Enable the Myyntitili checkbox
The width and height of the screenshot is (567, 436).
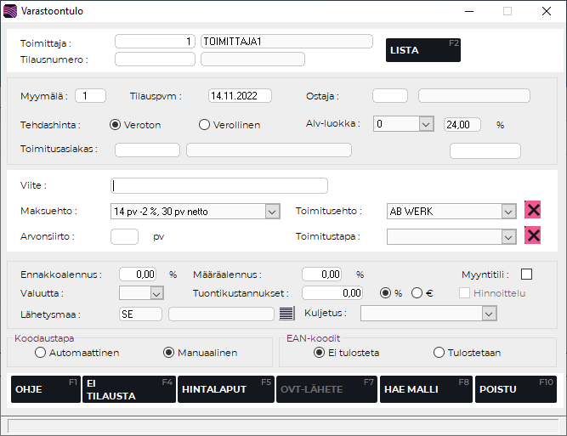(526, 274)
